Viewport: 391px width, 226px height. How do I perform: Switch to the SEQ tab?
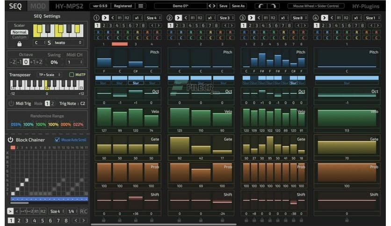pos(15,6)
